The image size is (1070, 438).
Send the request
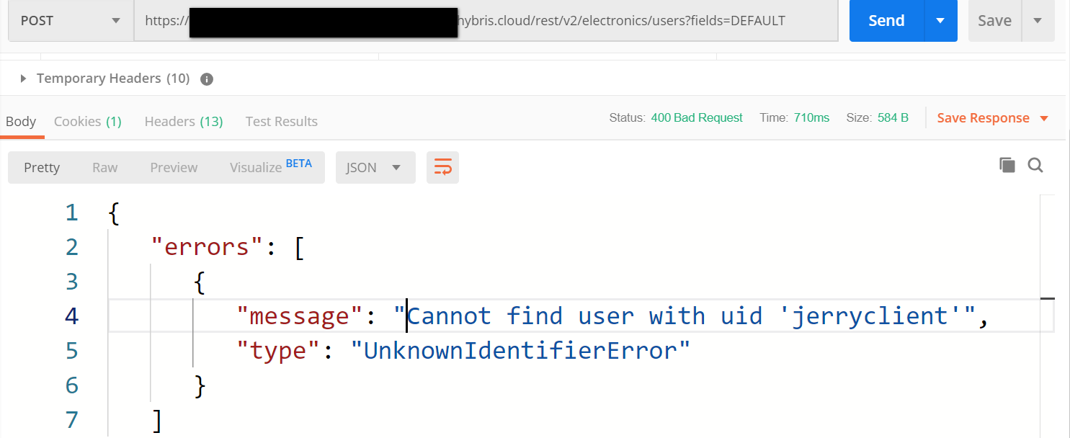(x=886, y=21)
